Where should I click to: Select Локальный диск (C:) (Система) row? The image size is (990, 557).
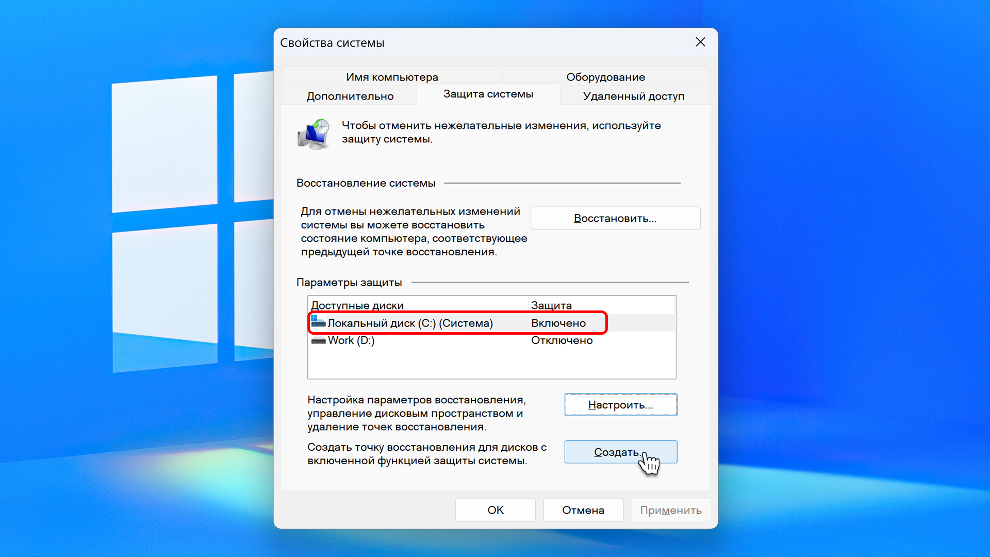click(x=491, y=323)
